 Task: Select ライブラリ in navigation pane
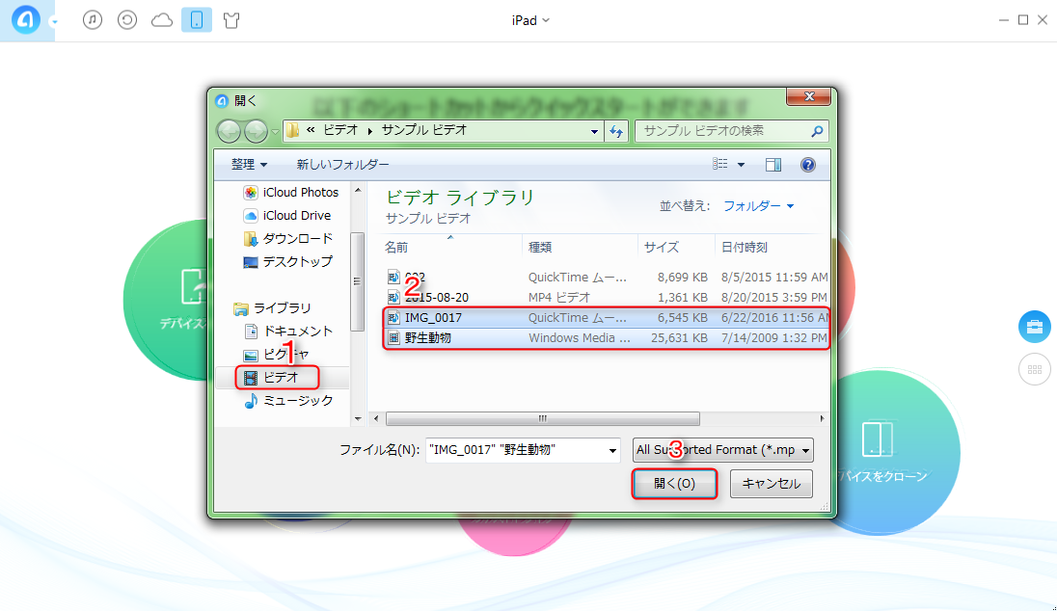[272, 307]
